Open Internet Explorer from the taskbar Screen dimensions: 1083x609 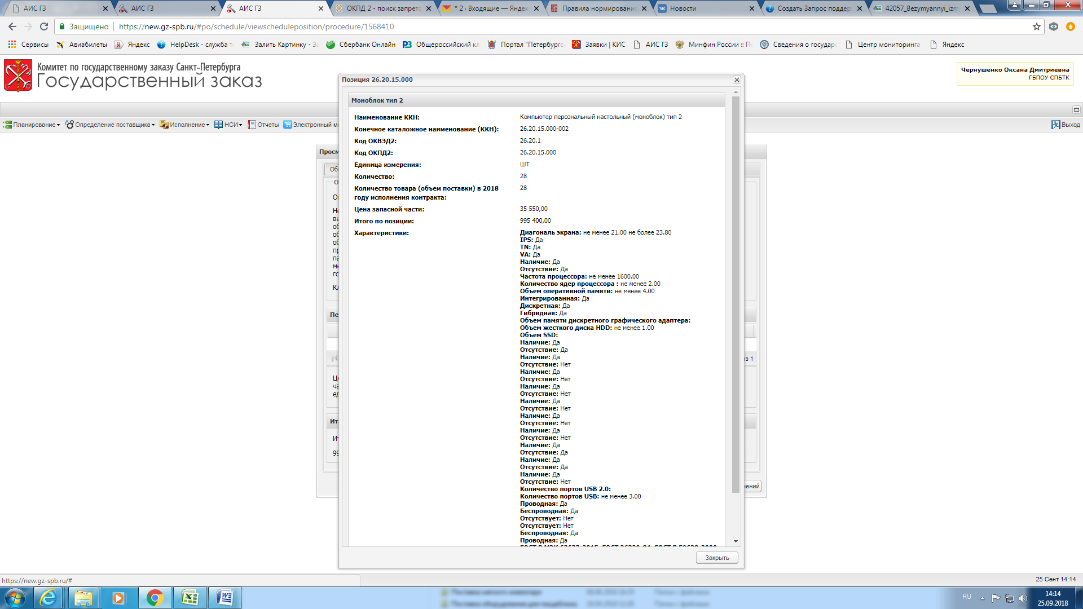(x=49, y=598)
